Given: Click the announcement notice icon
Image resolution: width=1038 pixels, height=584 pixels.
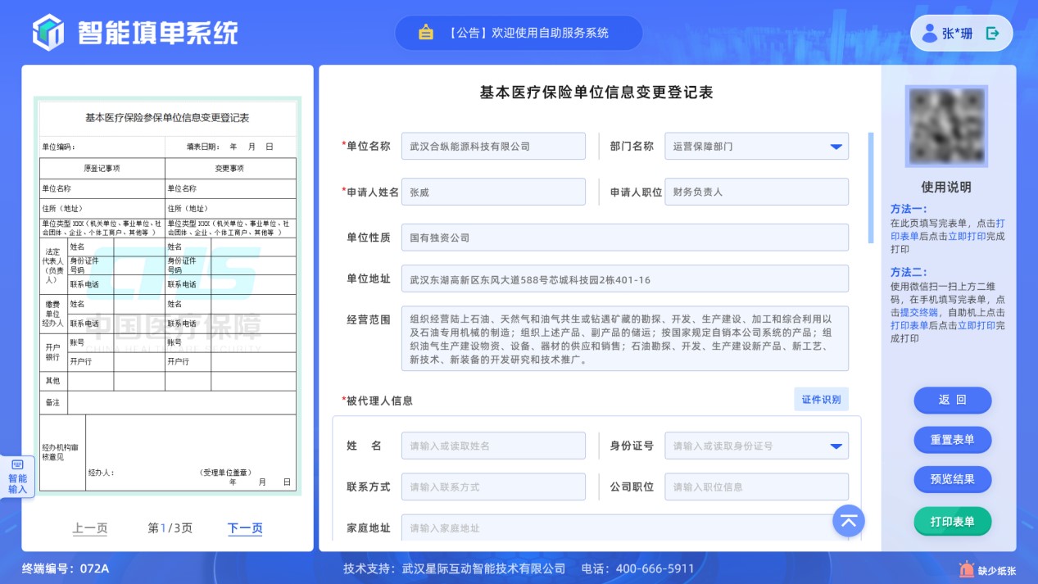Looking at the screenshot, I should (x=426, y=33).
